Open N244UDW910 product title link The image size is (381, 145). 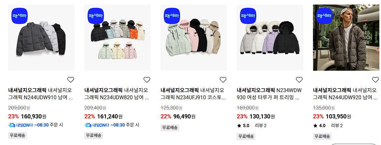tap(40, 94)
